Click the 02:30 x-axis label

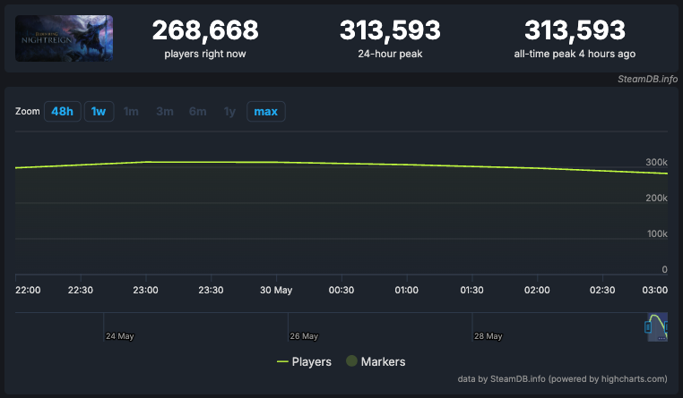point(602,290)
